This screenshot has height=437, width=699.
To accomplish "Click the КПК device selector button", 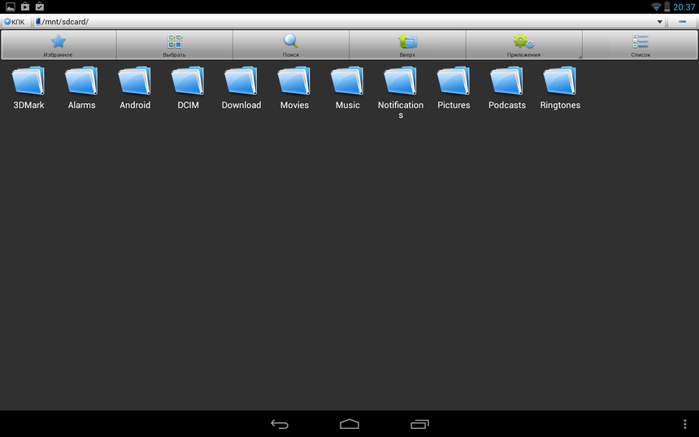I will point(15,22).
